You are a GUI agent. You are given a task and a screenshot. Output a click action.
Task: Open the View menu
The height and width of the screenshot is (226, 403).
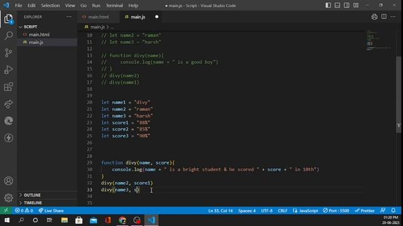(70, 6)
